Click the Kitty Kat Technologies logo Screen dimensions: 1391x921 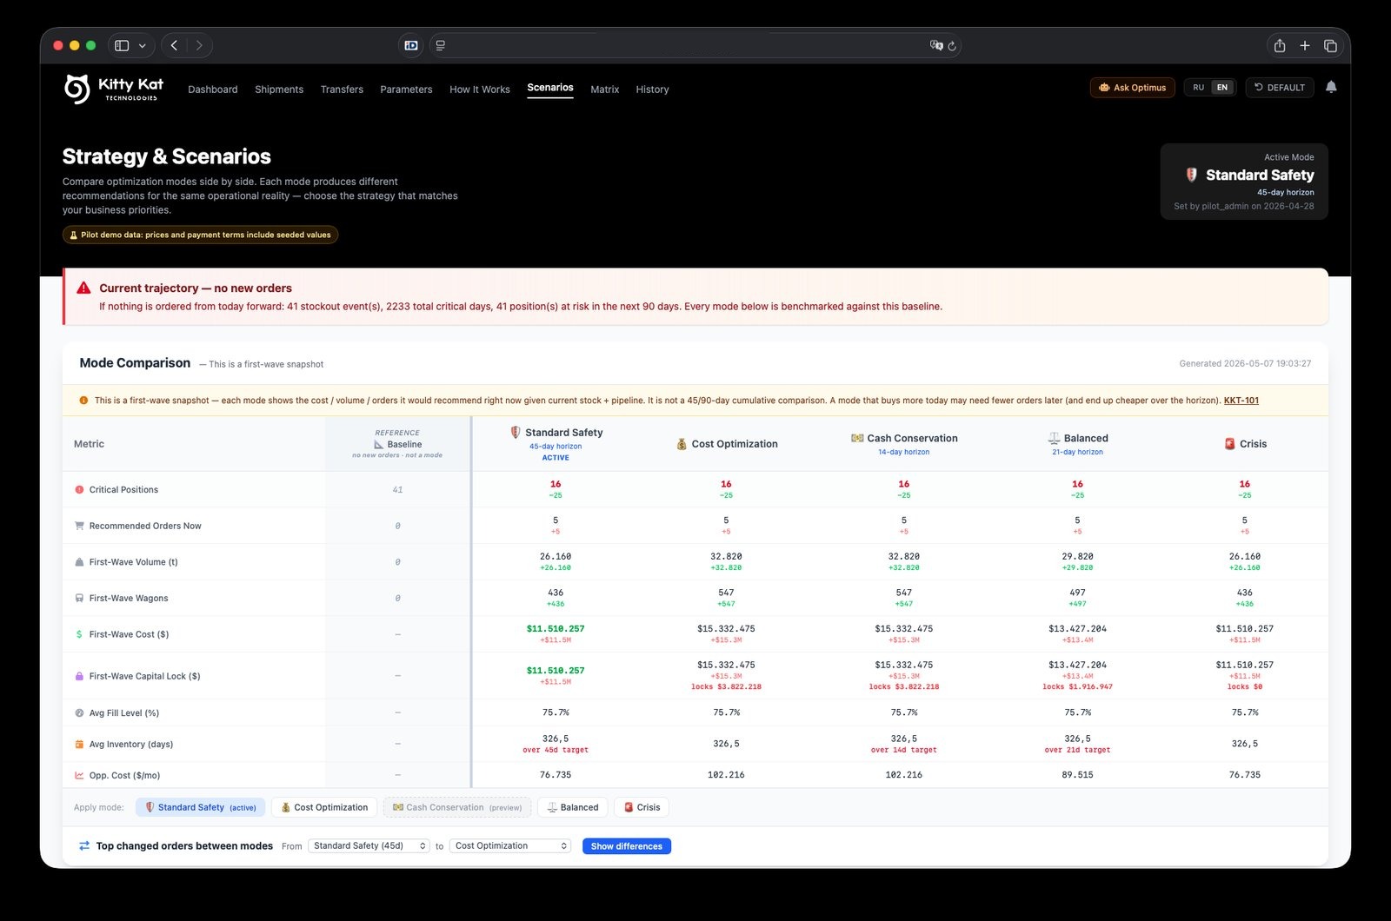[x=114, y=89]
